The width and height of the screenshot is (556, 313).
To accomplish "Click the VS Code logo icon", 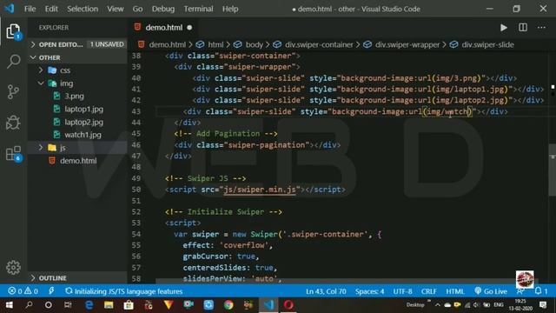I will [x=10, y=9].
